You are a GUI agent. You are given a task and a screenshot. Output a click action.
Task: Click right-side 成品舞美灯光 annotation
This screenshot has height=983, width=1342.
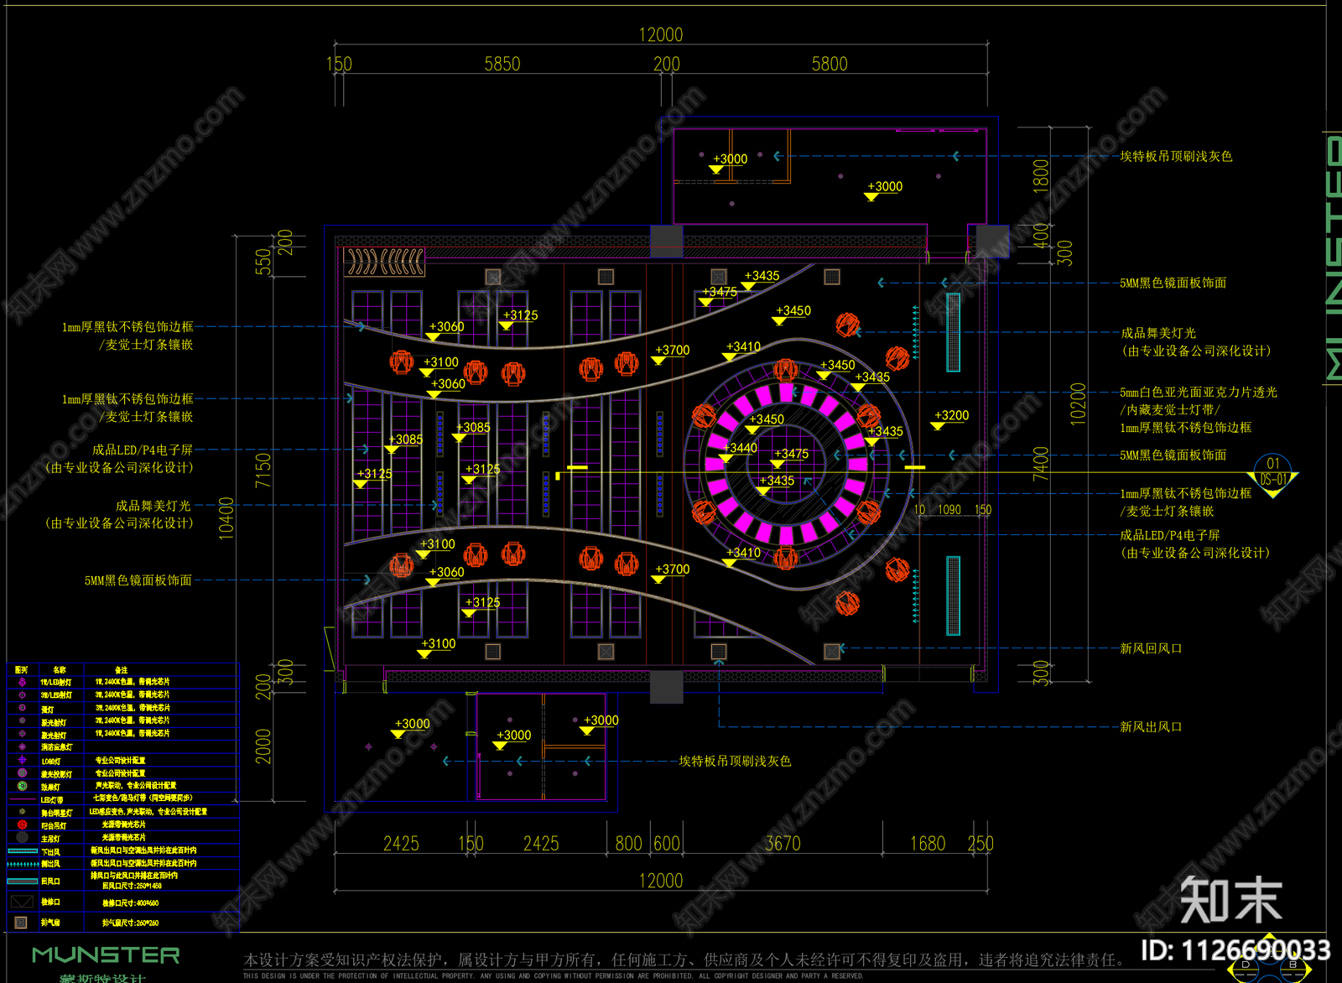(x=1158, y=333)
